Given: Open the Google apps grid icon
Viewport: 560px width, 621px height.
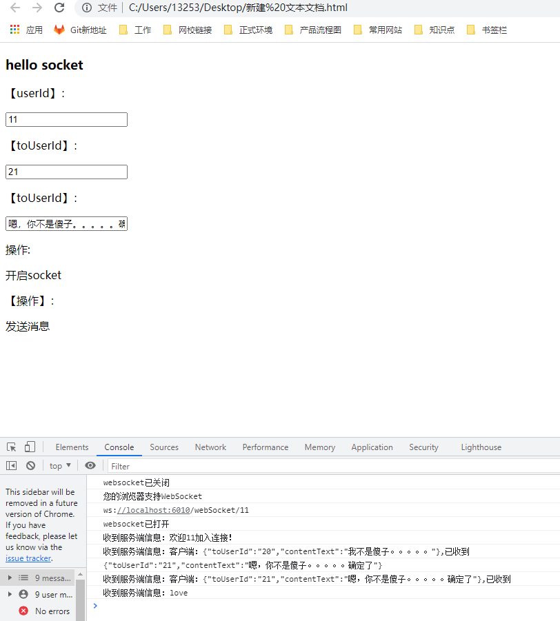Looking at the screenshot, I should pos(12,30).
